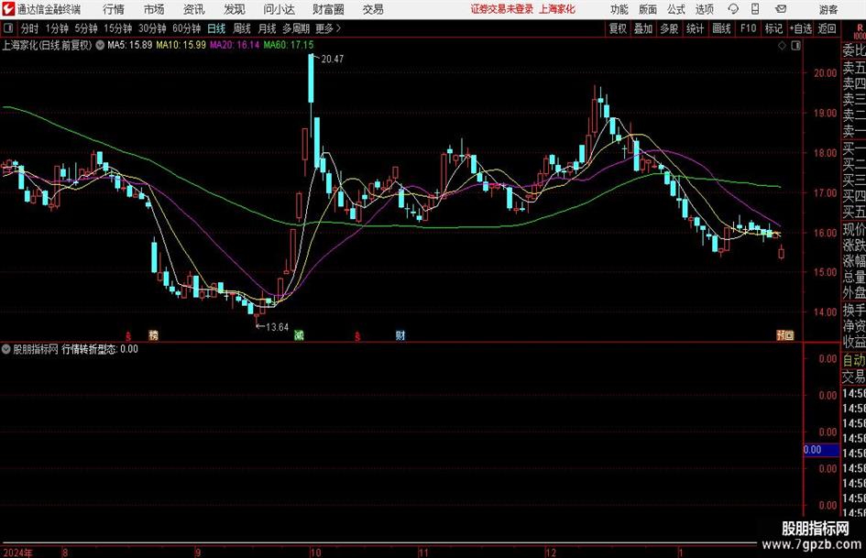
Task: Click the 通达信 red logo icon
Action: click(8, 9)
